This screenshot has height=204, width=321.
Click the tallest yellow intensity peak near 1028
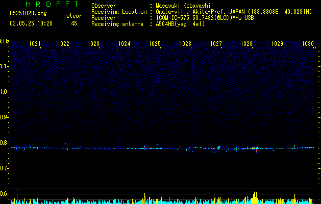255,197
